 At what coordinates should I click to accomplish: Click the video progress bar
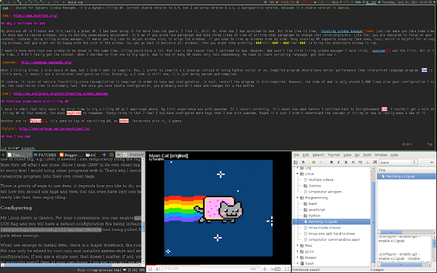click(x=218, y=264)
